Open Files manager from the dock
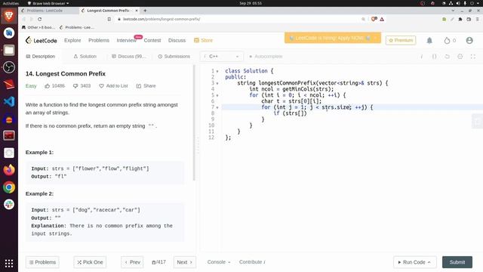The image size is (483, 272). pos(9,50)
